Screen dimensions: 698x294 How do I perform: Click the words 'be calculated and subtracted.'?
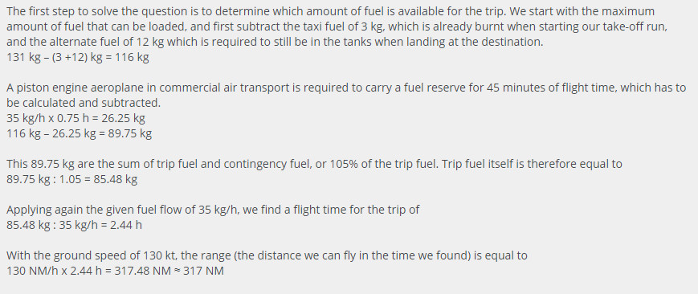pos(84,104)
